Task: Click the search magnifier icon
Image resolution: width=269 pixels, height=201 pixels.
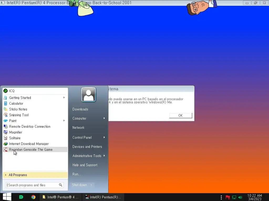Action: pyautogui.click(x=61, y=185)
